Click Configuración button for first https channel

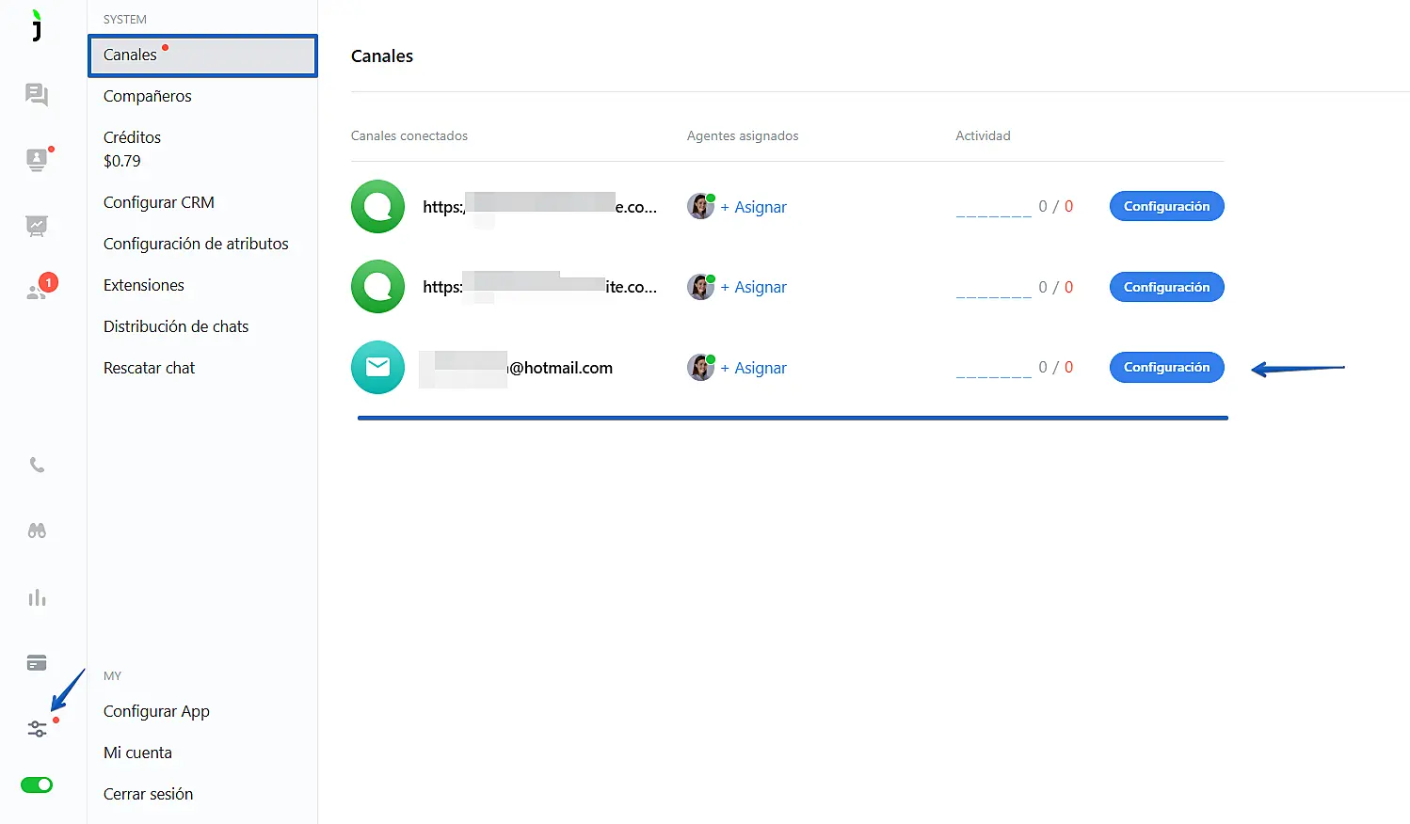click(x=1166, y=206)
